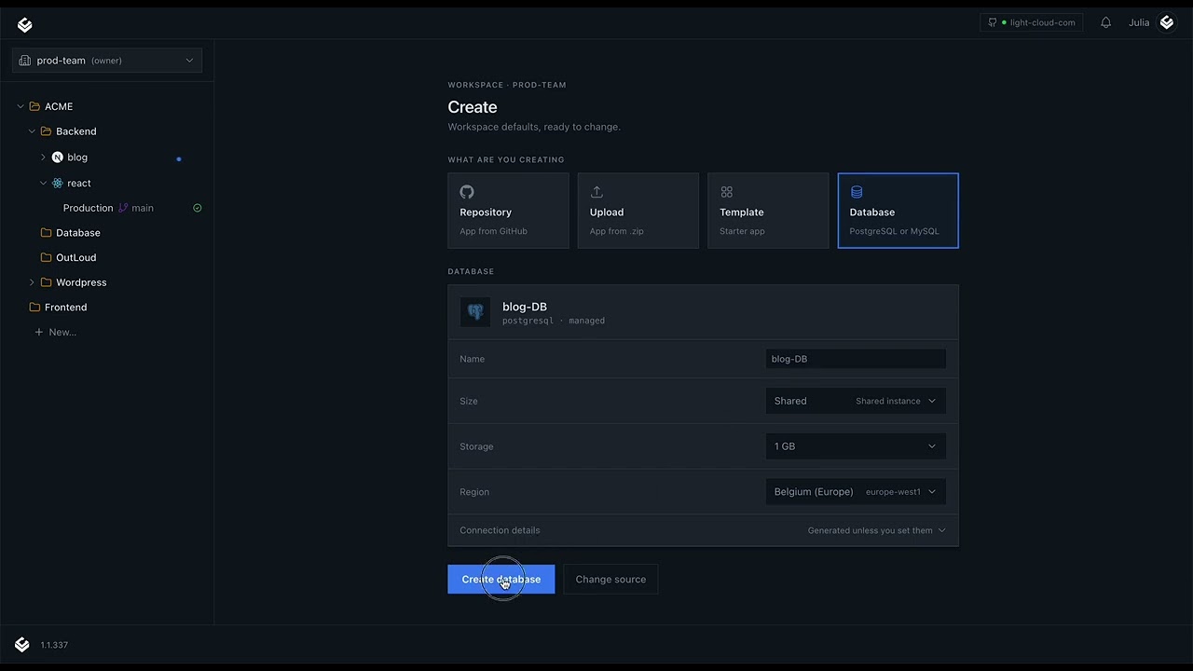Click the avatar logo beside Julia

1167,22
